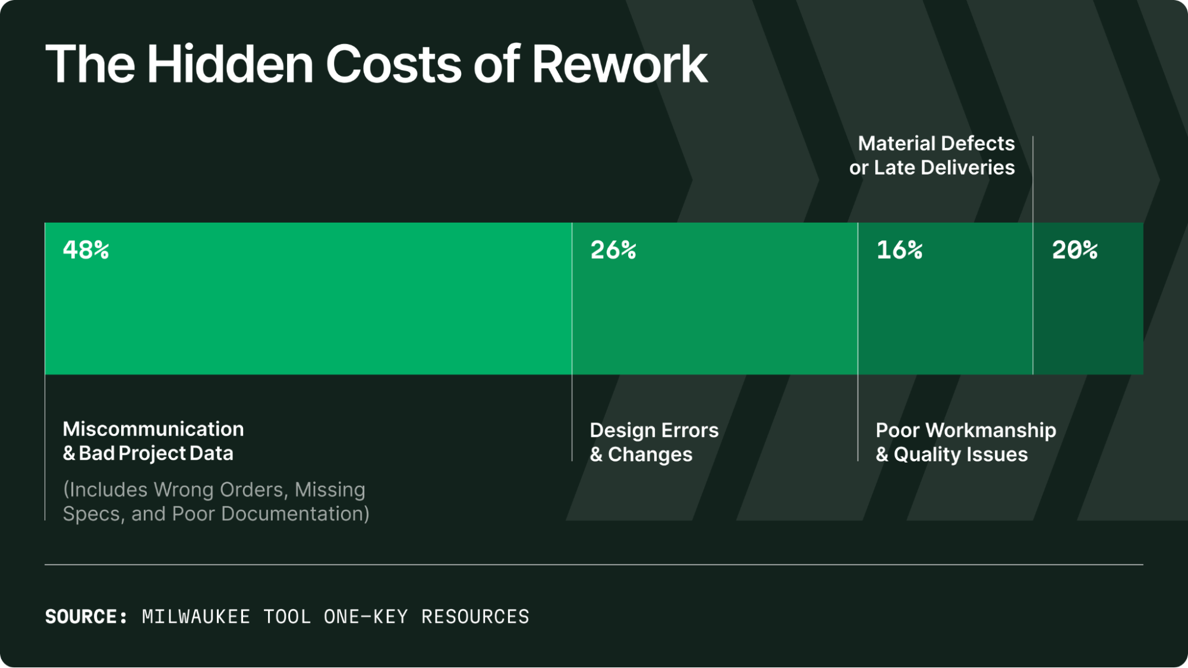This screenshot has height=668, width=1188.
Task: Click the 'Miscommunication & Bad Project Data' label
Action: pyautogui.click(x=153, y=441)
